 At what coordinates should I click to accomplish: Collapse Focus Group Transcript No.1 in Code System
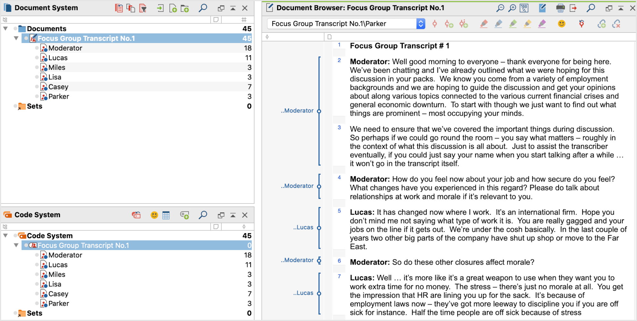(16, 245)
